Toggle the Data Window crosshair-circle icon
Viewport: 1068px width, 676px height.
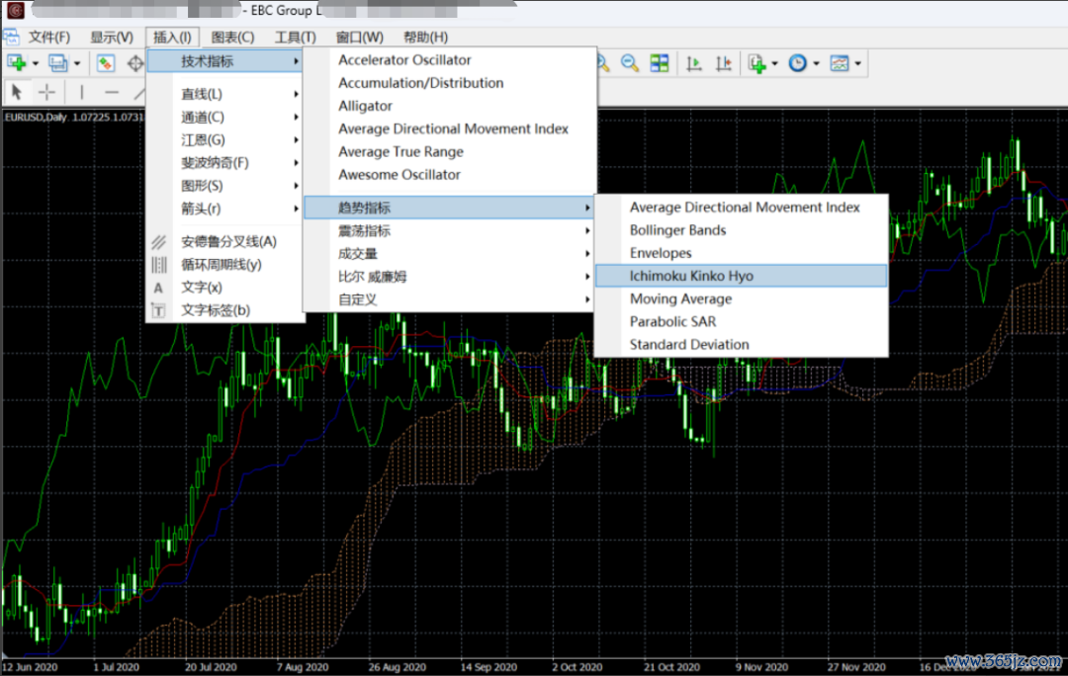click(134, 63)
